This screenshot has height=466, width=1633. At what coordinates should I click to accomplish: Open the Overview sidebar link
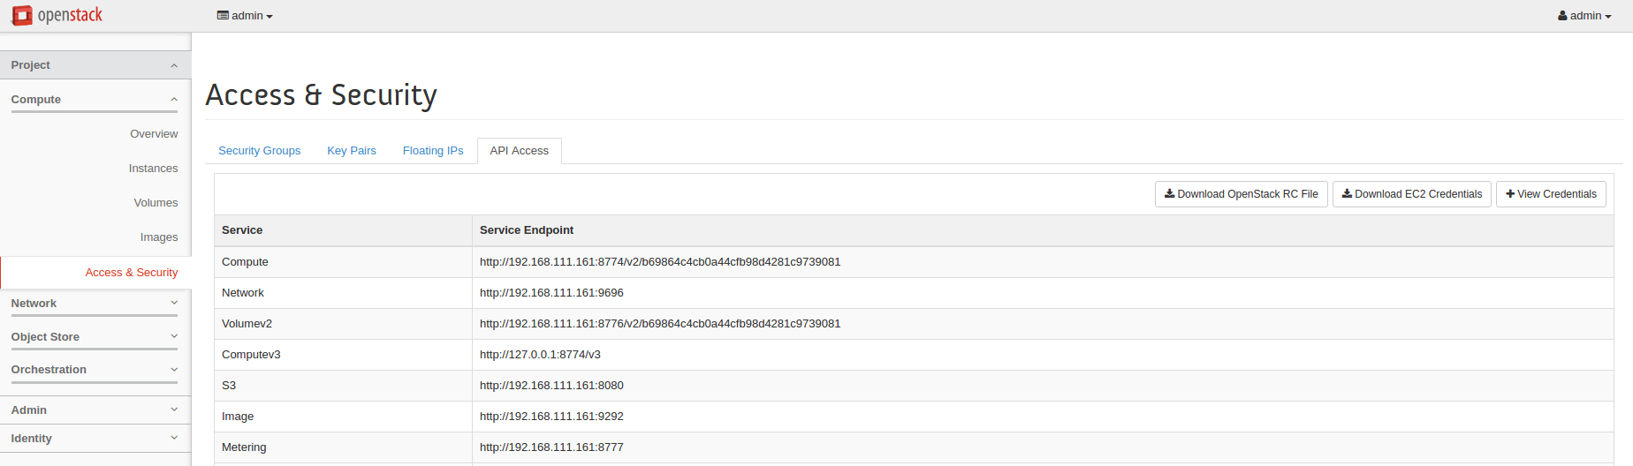pyautogui.click(x=154, y=134)
